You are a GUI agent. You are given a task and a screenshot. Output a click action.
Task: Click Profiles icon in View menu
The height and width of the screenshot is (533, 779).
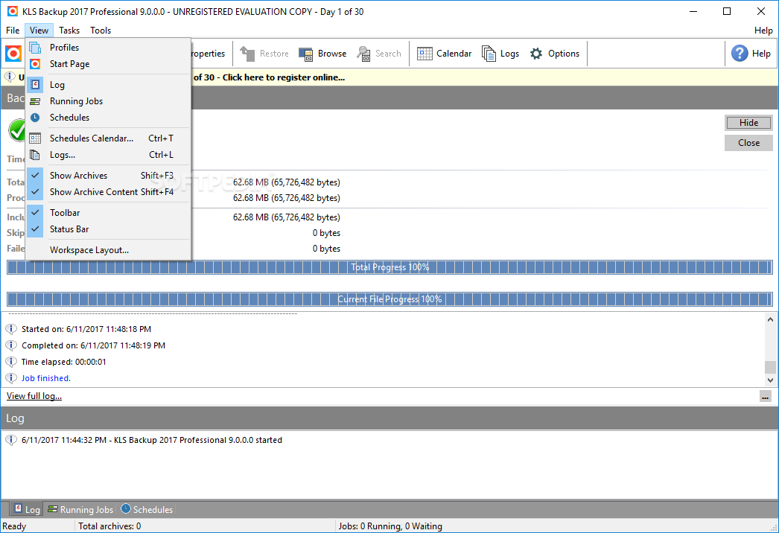tap(35, 48)
